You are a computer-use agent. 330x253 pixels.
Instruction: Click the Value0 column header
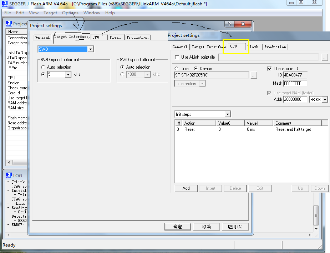tap(230, 123)
